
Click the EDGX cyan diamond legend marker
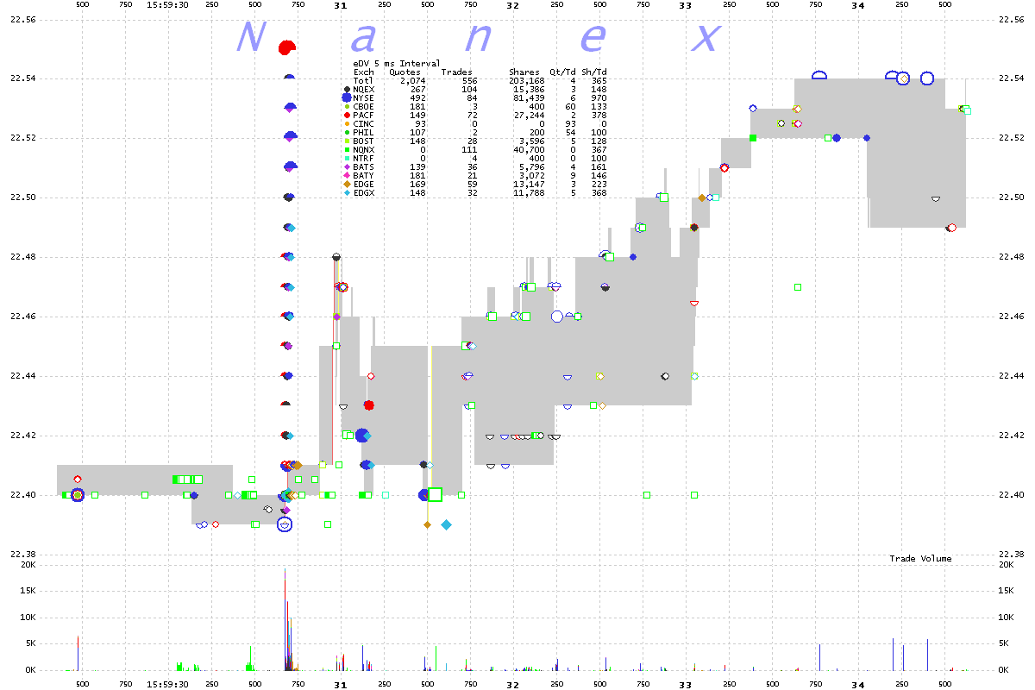347,192
